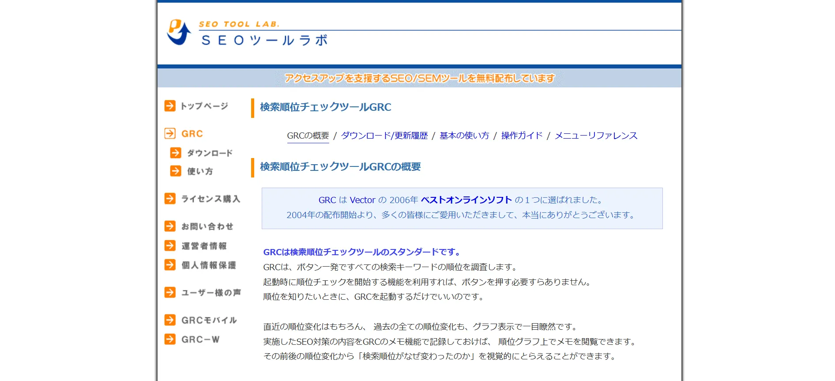Open 運営者情報 in the sidebar
This screenshot has height=381, width=835.
[x=204, y=245]
